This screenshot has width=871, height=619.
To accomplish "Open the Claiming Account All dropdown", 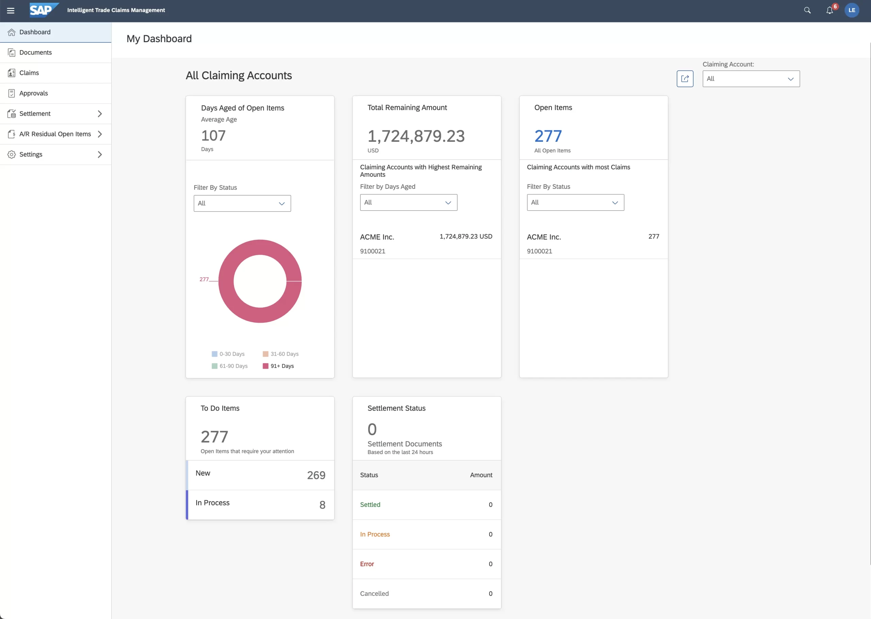I will point(751,79).
